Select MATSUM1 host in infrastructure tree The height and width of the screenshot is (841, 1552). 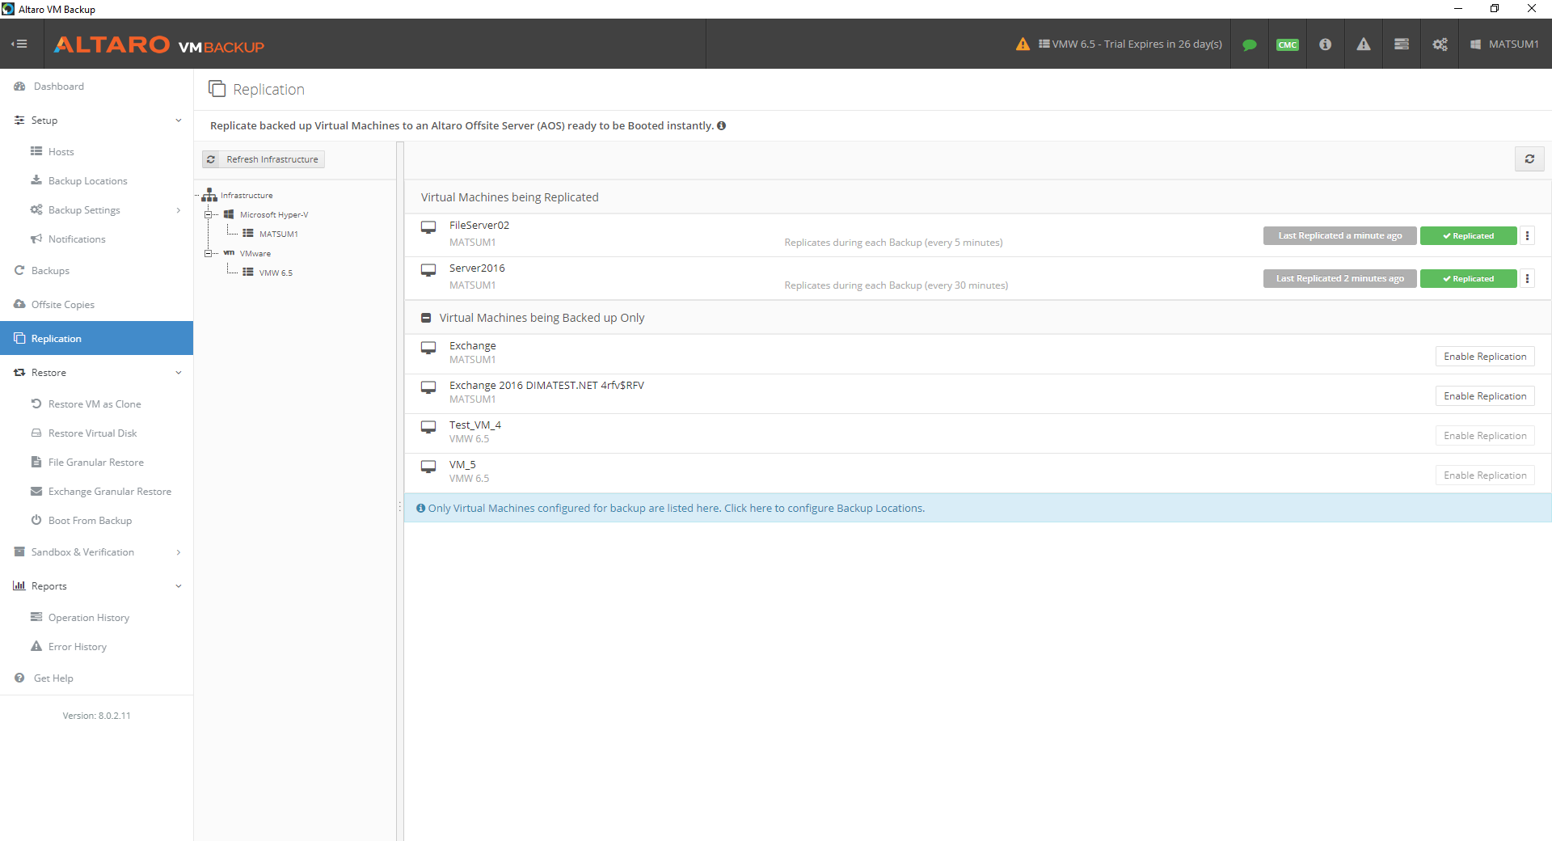[x=278, y=234]
